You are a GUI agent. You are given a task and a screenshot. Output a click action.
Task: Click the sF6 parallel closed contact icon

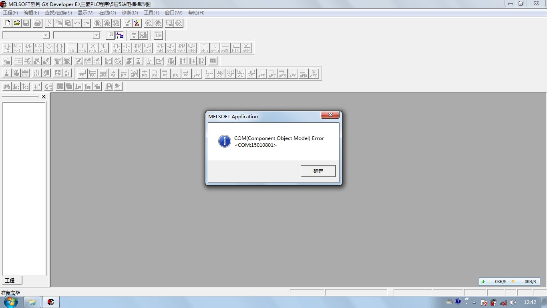pos(38,48)
